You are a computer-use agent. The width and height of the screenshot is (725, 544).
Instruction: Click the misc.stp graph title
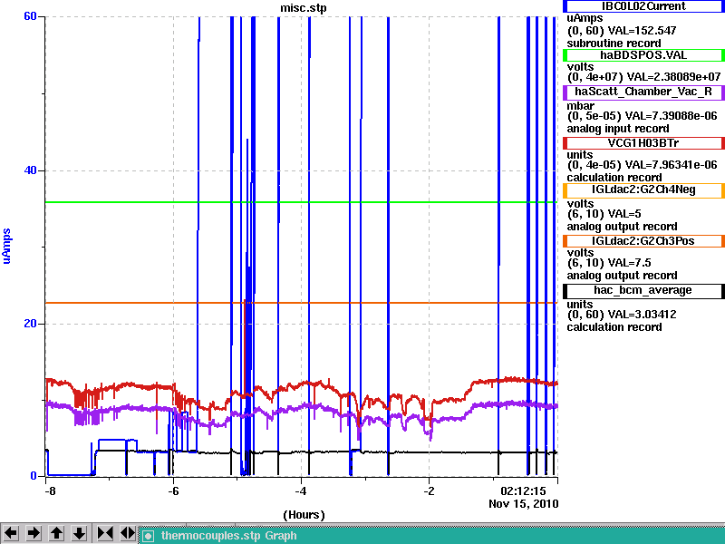point(304,8)
